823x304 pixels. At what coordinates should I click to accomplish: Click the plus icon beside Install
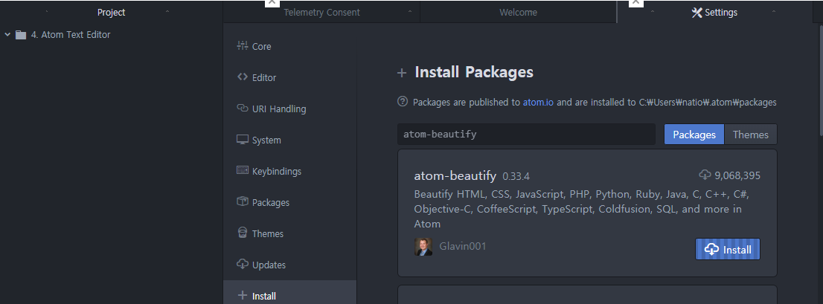pos(242,296)
